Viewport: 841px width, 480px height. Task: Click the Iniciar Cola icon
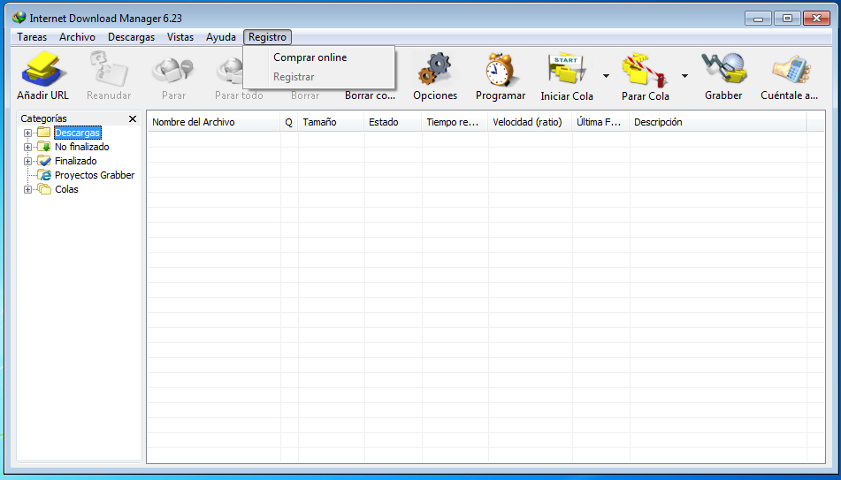566,70
